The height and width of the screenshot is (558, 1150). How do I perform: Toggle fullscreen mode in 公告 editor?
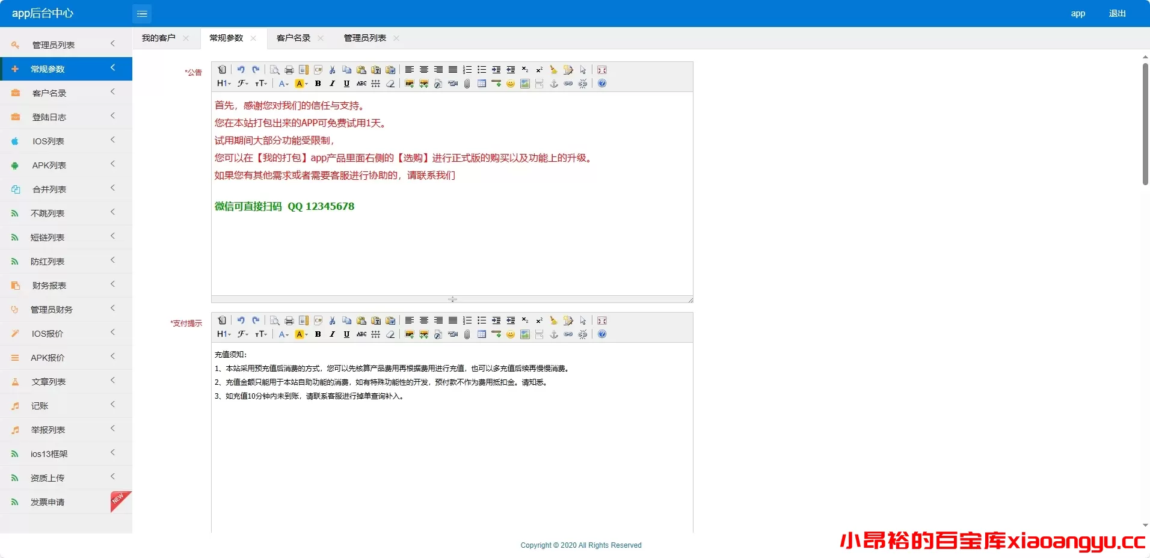(602, 70)
